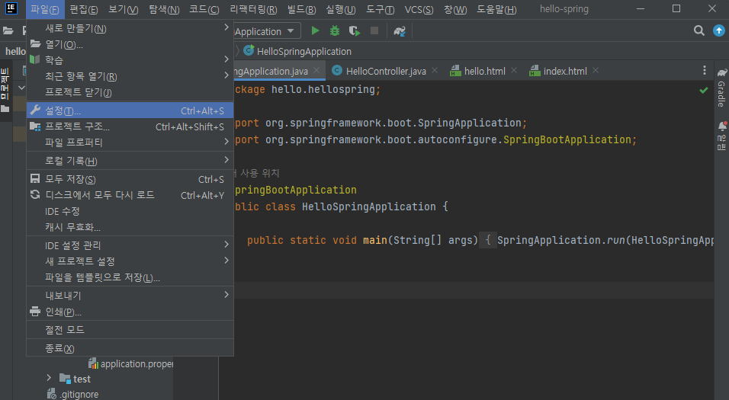Viewport: 729px width, 400px height.
Task: Open the Help (도움말) menu
Action: coord(496,9)
